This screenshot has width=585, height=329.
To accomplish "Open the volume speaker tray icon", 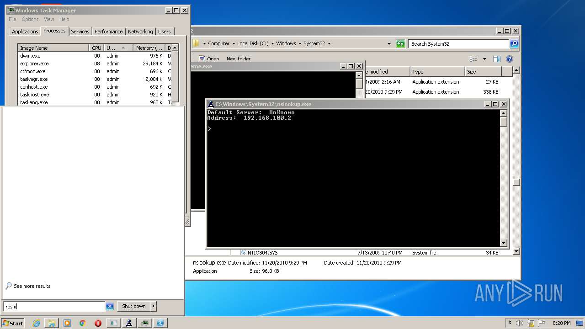I will pos(520,323).
